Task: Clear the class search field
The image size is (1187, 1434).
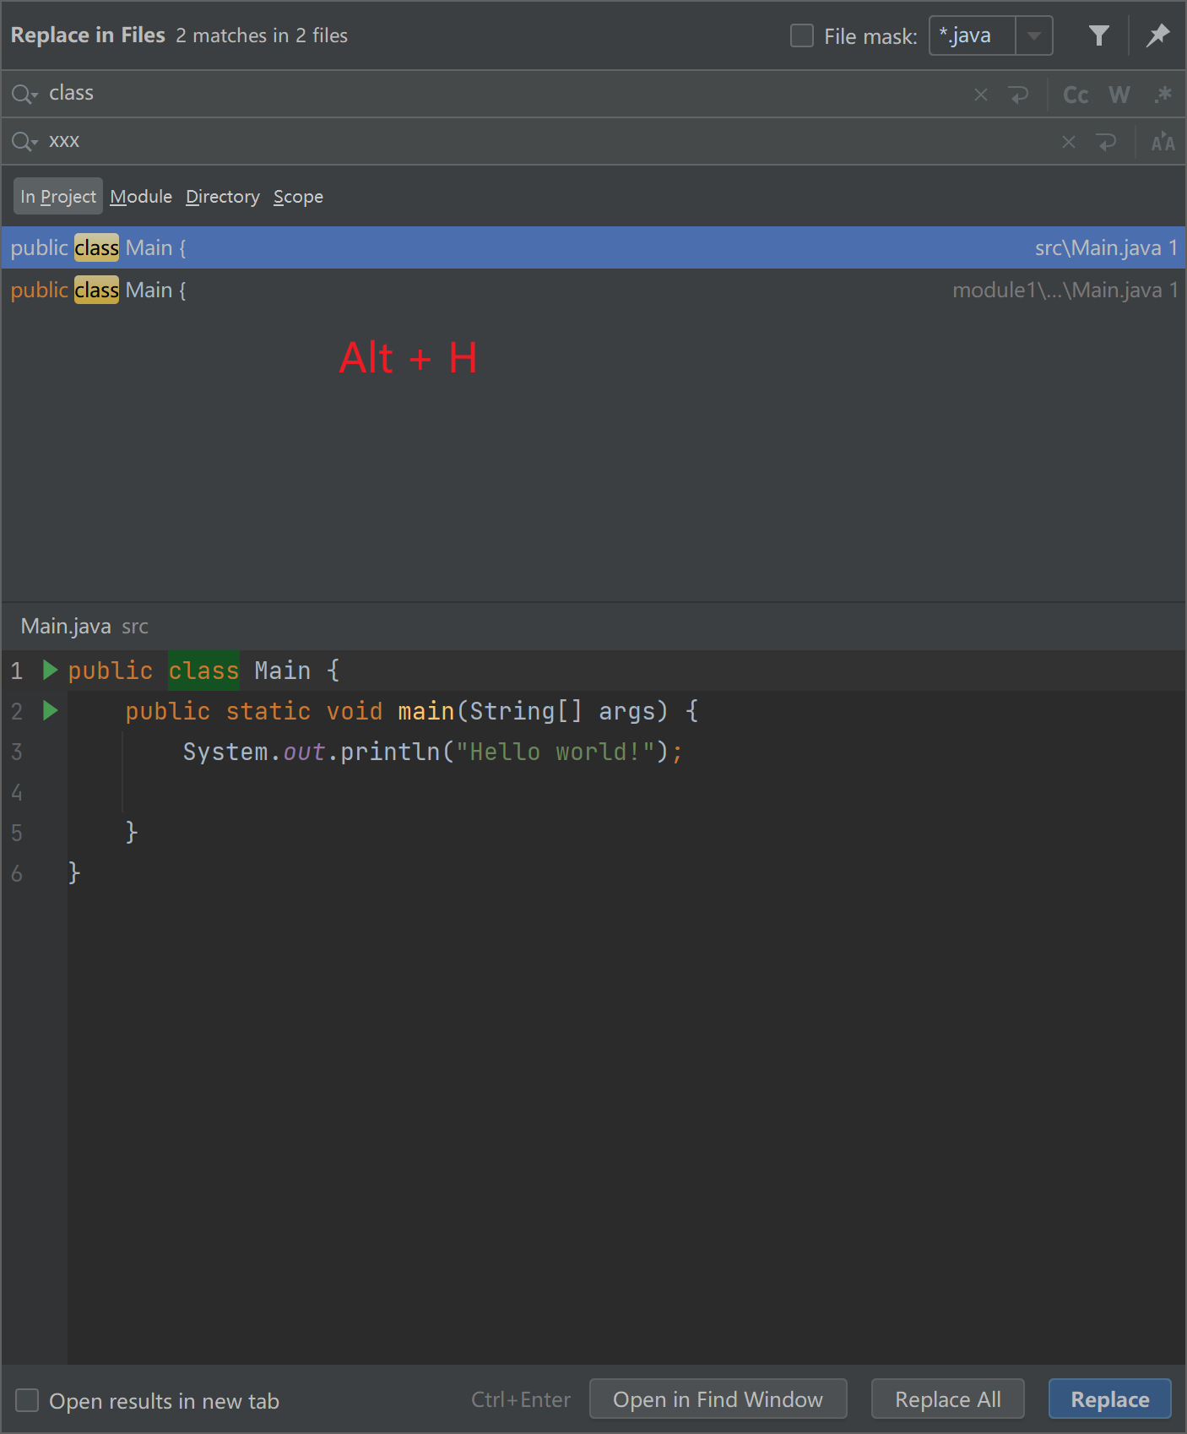Action: tap(981, 95)
